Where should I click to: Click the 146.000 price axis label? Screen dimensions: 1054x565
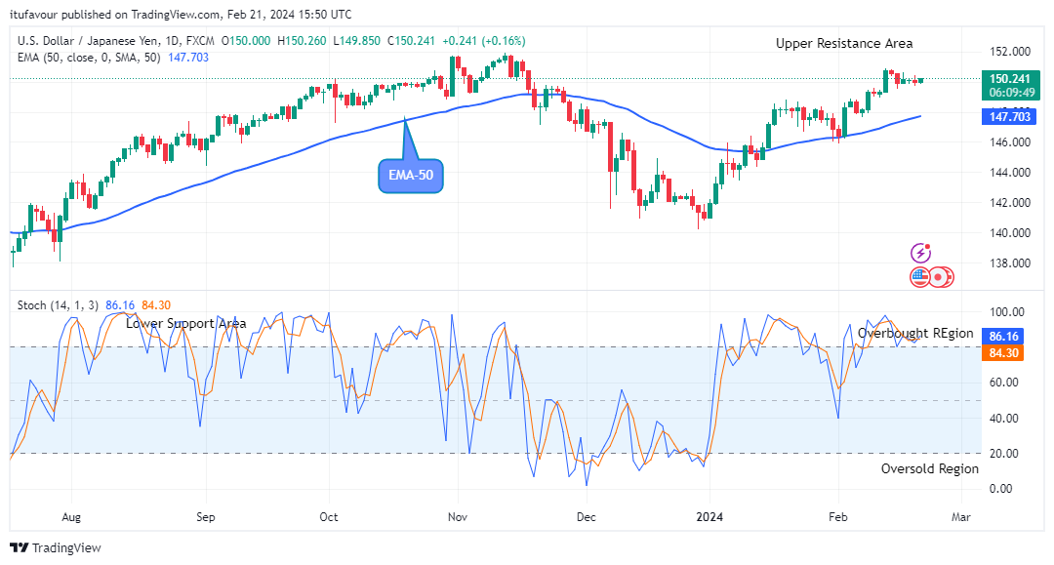(x=1010, y=142)
